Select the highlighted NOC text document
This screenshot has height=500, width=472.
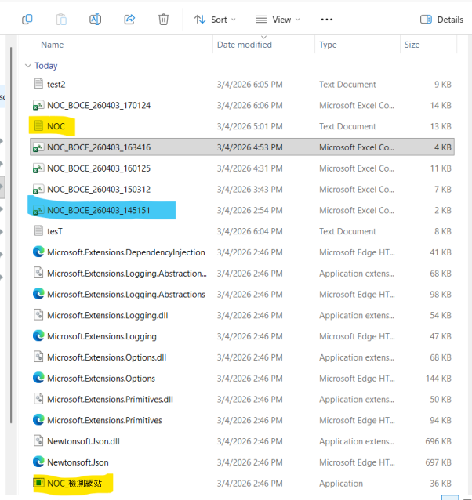[56, 126]
